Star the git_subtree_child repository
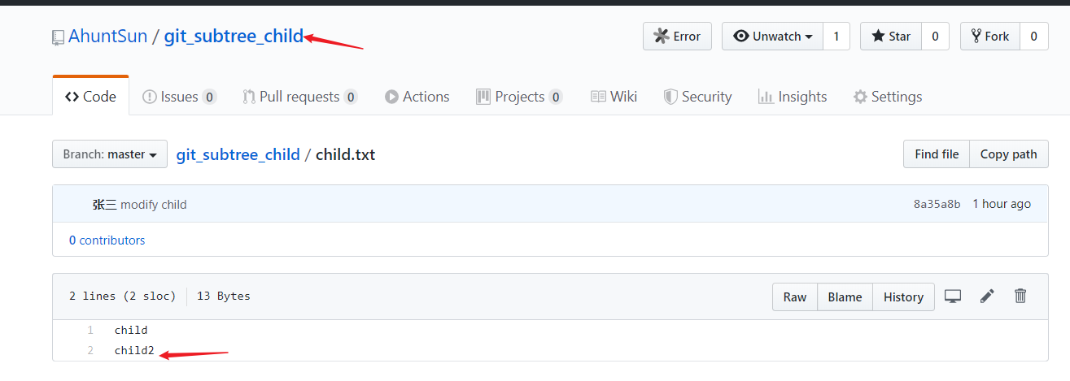The height and width of the screenshot is (381, 1070). [x=891, y=37]
